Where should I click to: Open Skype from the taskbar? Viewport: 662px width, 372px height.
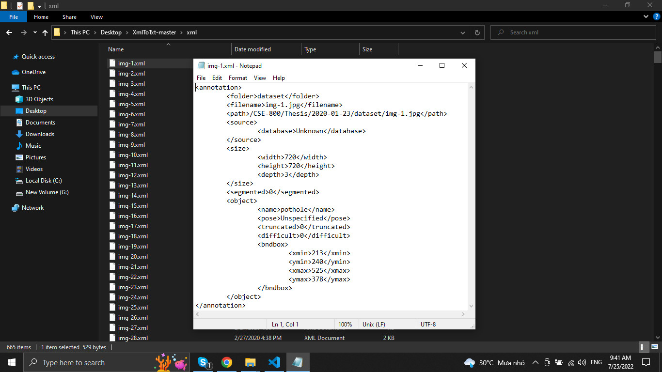[x=203, y=362]
